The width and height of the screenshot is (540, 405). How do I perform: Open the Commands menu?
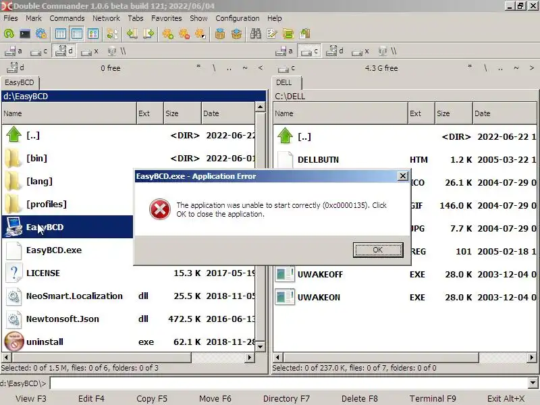coord(67,18)
